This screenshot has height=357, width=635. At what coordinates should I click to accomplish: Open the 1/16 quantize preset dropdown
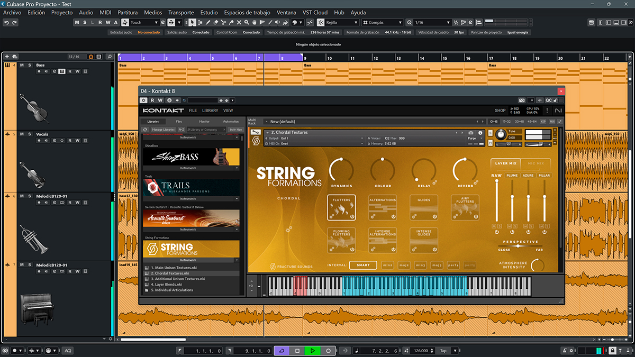[x=432, y=22]
